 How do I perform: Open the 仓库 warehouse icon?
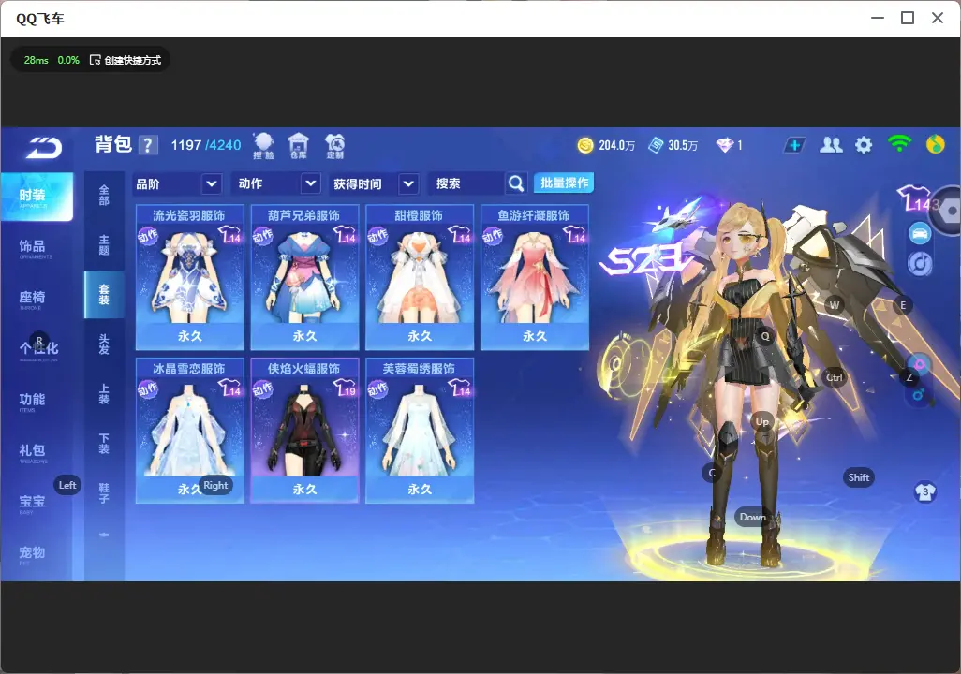[x=299, y=146]
